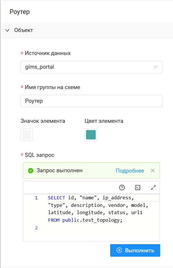Open the SQL console terminal icon
173x268 pixels.
138,187
